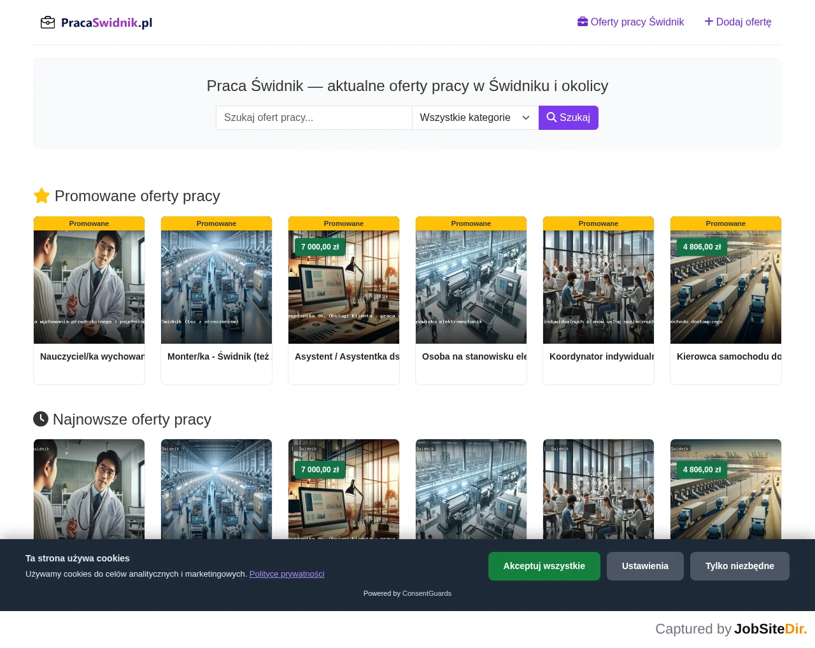
Task: Click the plus icon beside Dodaj ofertę
Action: pyautogui.click(x=709, y=22)
